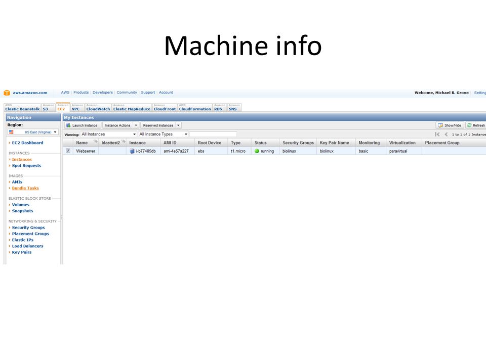Click the Launch Instance button
The width and height of the screenshot is (486, 364).
tap(83, 125)
